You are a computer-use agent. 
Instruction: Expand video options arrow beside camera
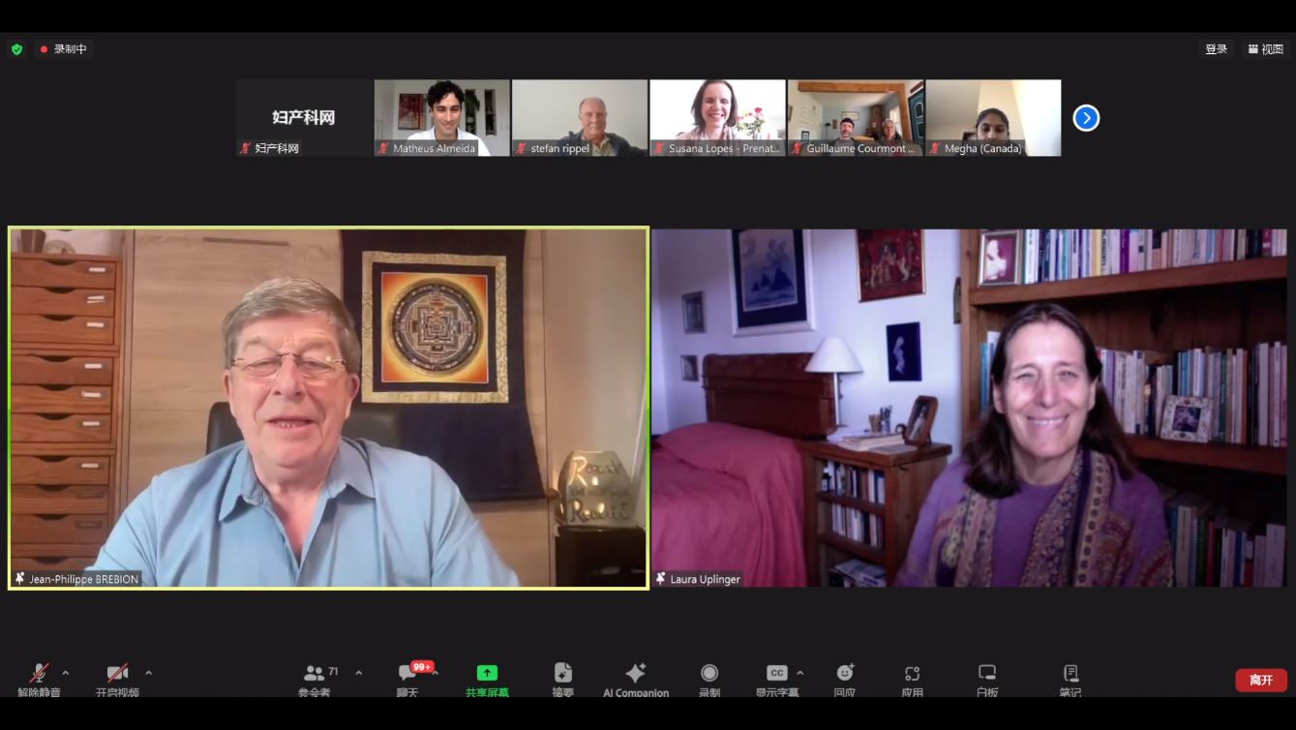[148, 673]
